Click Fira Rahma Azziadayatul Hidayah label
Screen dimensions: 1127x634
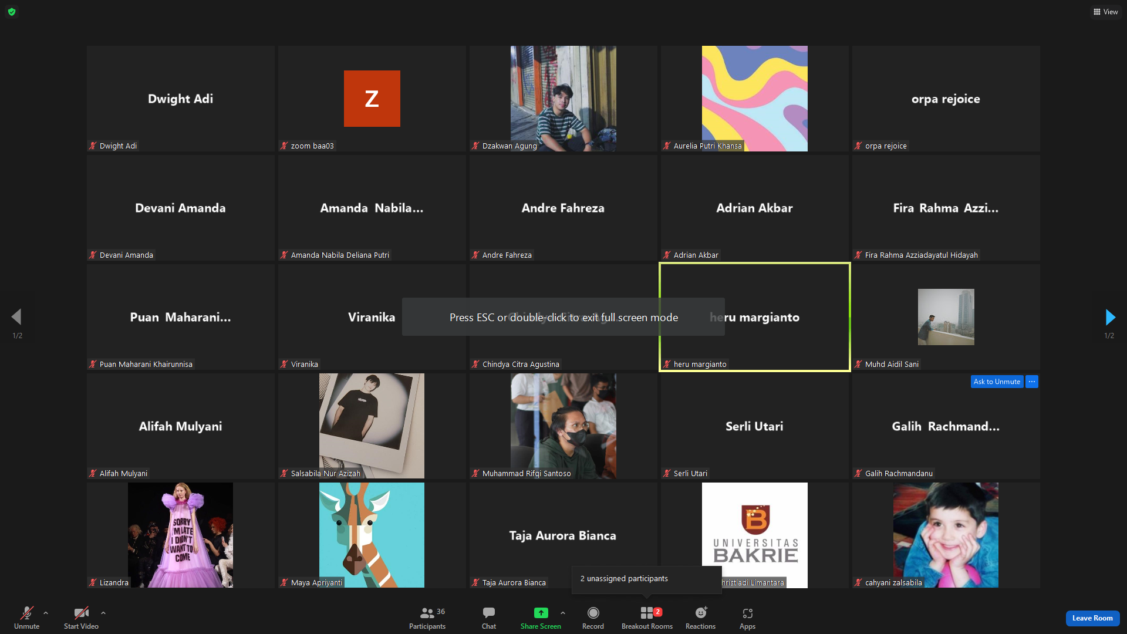click(922, 255)
